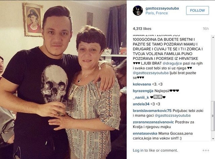Click the 16h post timestamp
Image resolution: width=215 pixels, height=159 pixels.
206,29
